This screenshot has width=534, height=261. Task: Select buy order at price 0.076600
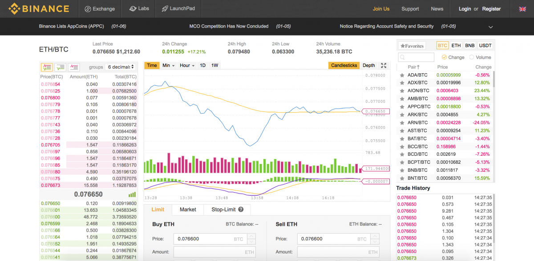[89, 217]
